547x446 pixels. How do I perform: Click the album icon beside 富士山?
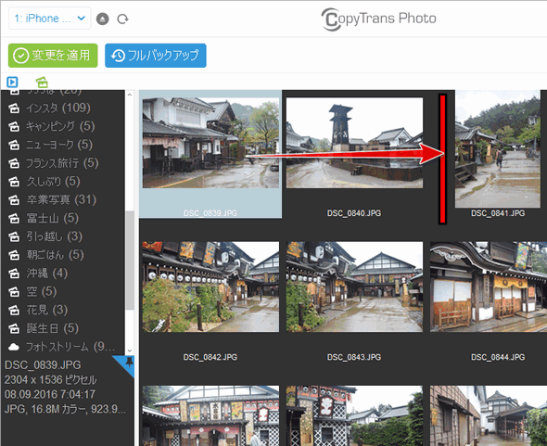pyautogui.click(x=14, y=219)
